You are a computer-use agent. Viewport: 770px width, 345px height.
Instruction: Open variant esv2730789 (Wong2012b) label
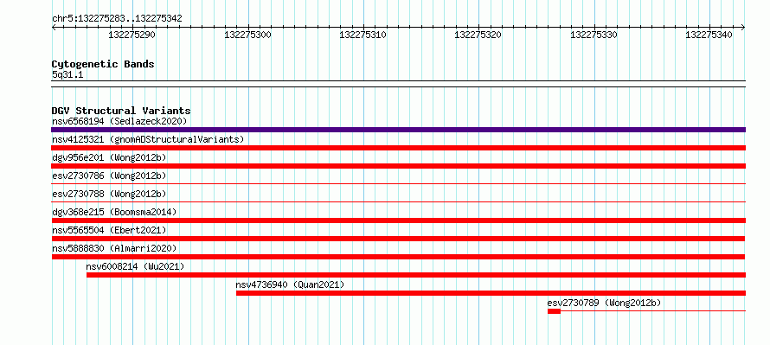pyautogui.click(x=604, y=303)
